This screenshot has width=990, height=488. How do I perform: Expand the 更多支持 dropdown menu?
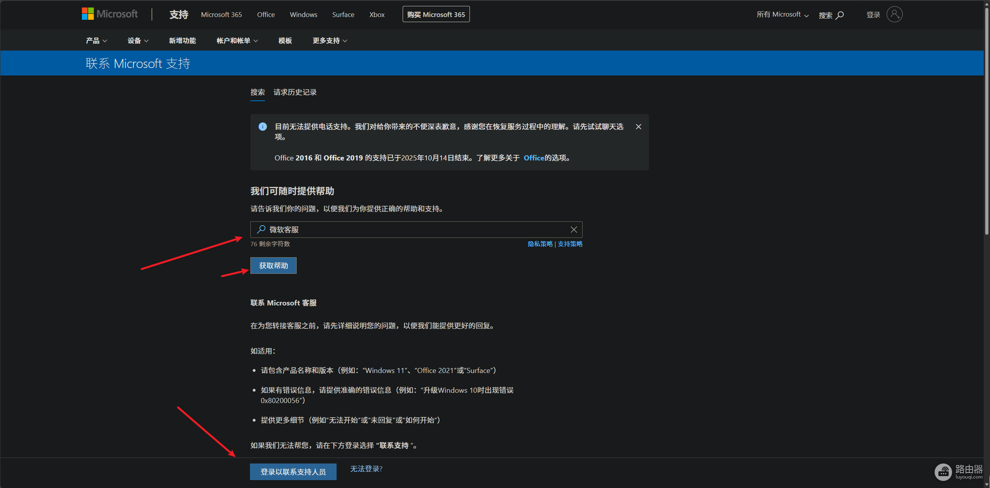pos(330,41)
